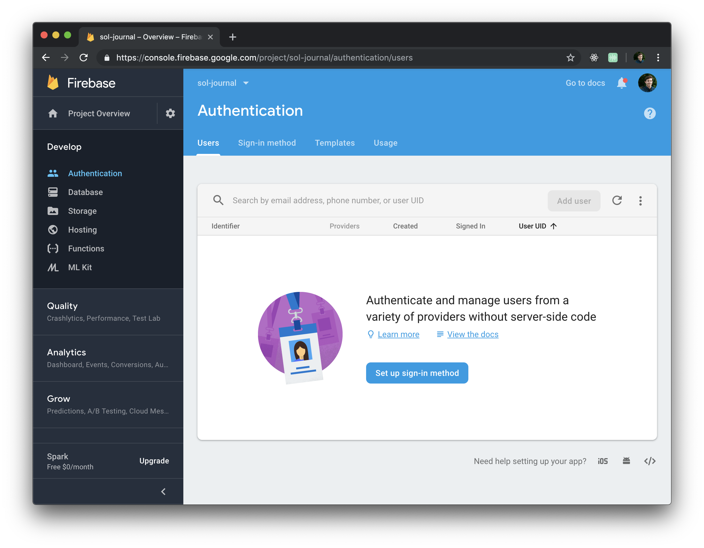Click Set up sign-in method button
Screen dimensions: 704x548
point(417,373)
